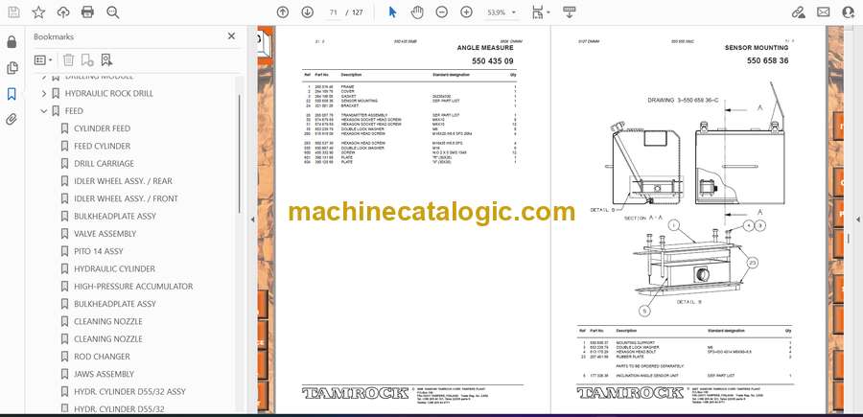Viewport: 863px width, 417px height.
Task: Open the attachments paperclip panel
Action: tap(12, 120)
